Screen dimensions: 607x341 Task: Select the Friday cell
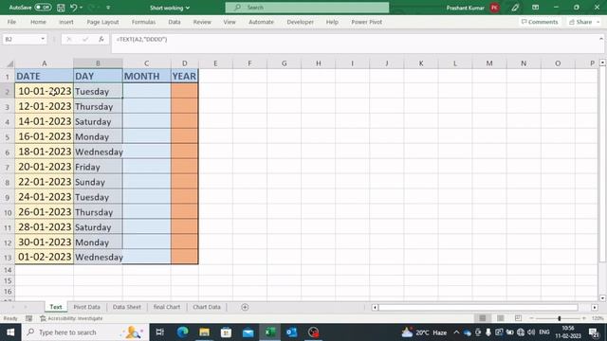98,167
